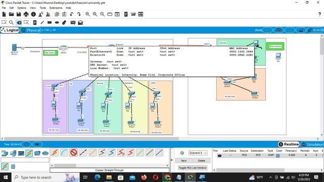Open the Options menu
The width and height of the screenshot is (324, 182).
coord(21,8)
